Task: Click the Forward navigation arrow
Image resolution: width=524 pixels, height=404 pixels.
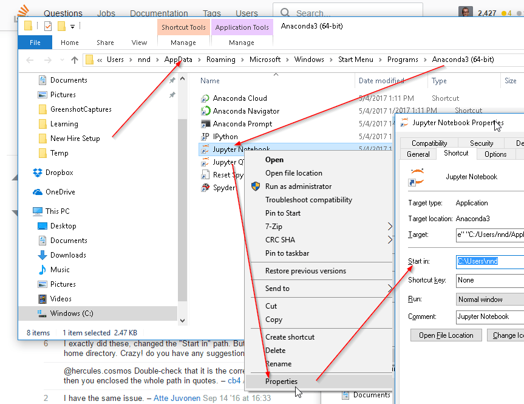Action: pyautogui.click(x=48, y=60)
